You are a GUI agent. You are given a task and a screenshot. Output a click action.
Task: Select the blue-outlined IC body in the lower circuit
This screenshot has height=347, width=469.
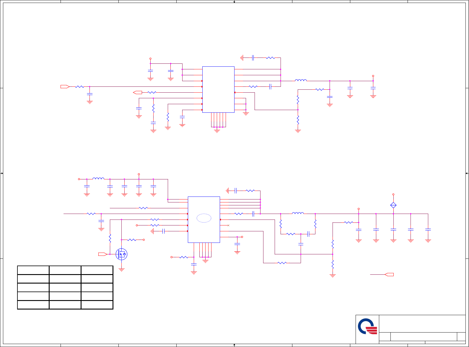coord(204,220)
